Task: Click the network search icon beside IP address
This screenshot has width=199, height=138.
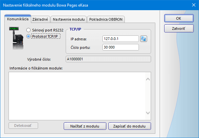Action: 144,39
